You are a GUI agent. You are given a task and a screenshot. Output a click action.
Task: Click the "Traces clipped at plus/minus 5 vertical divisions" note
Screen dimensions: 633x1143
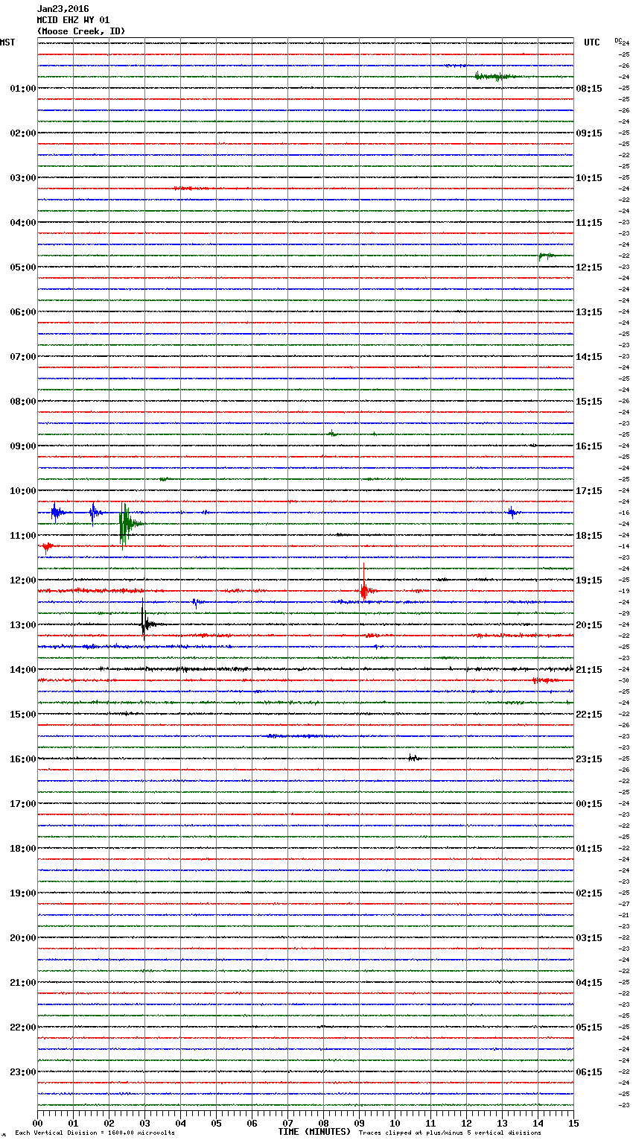450,1133
